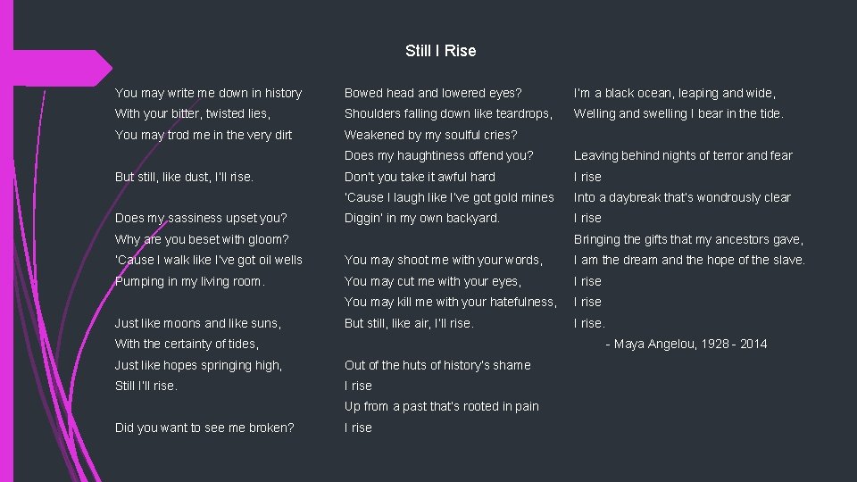Click 'Does my haughtiness offend you?'
This screenshot has height=482, width=857.
coord(438,155)
